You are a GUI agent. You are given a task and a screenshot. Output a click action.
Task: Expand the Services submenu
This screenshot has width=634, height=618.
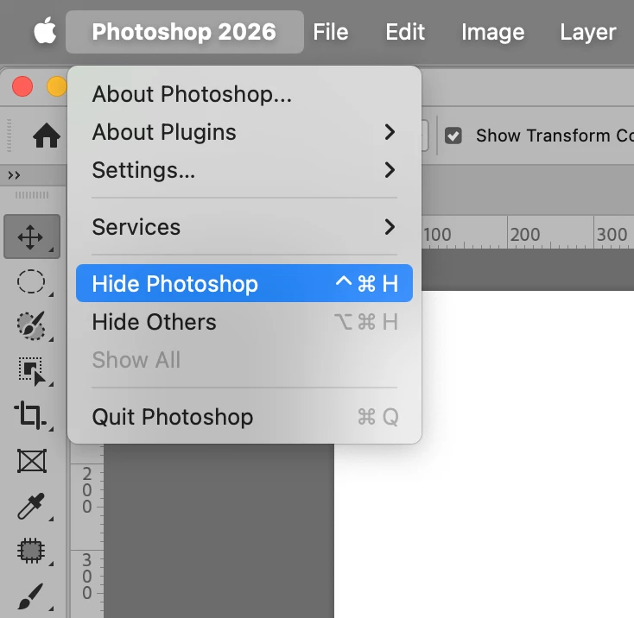click(244, 227)
